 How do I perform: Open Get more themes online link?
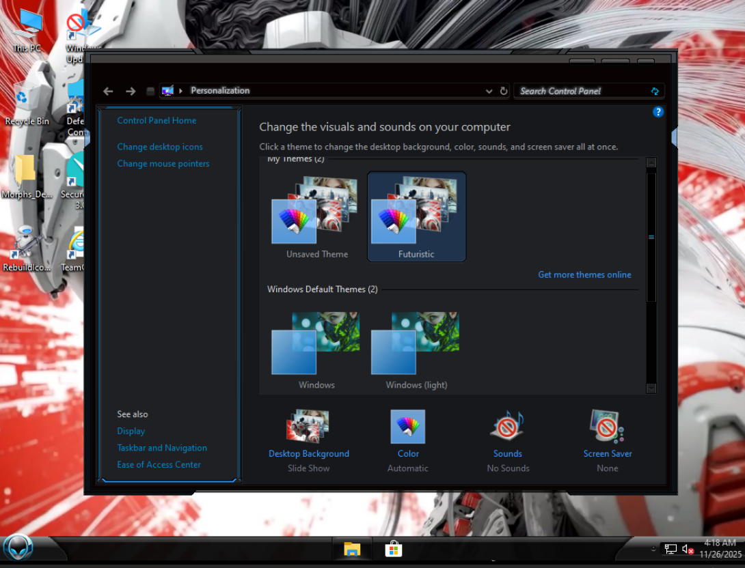click(584, 274)
